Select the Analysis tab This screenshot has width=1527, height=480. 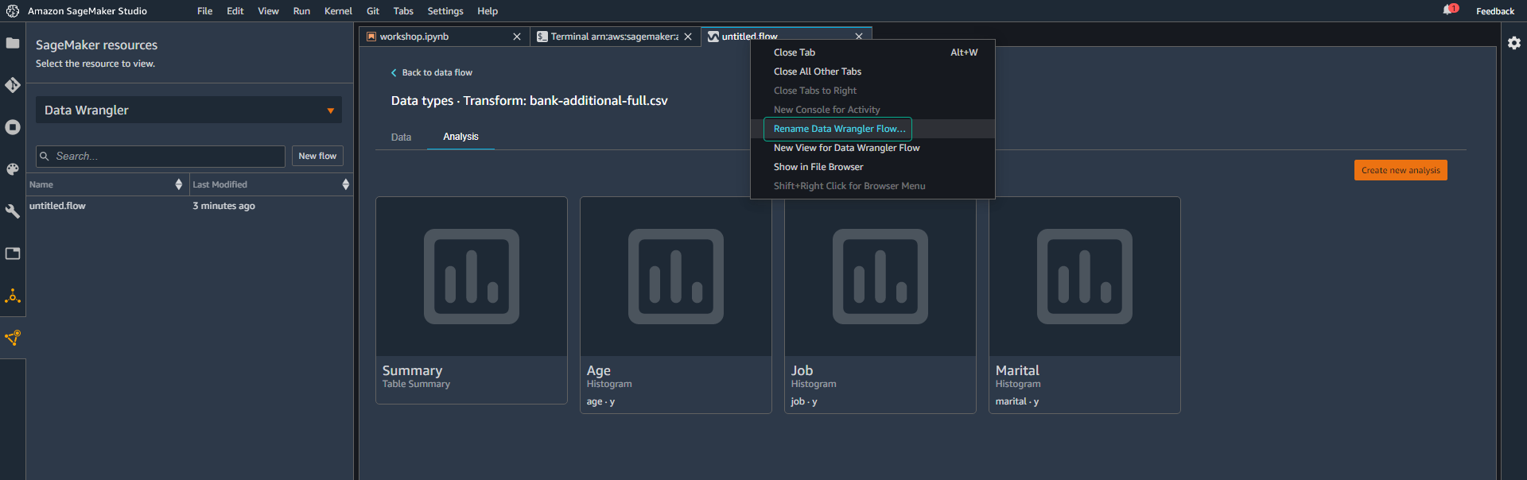coord(460,137)
